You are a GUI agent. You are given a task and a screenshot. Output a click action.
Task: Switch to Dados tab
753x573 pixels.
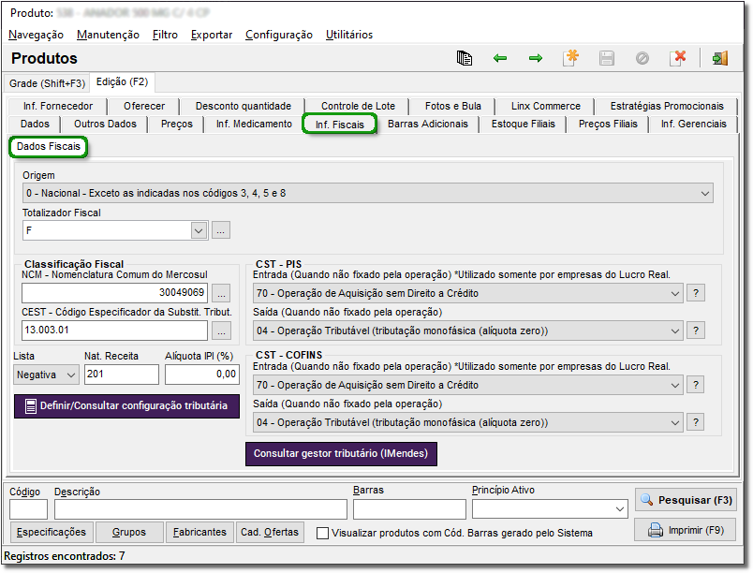pos(35,124)
